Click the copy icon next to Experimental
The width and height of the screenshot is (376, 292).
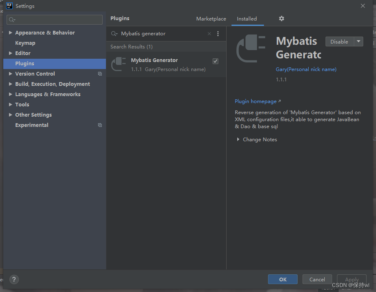100,125
